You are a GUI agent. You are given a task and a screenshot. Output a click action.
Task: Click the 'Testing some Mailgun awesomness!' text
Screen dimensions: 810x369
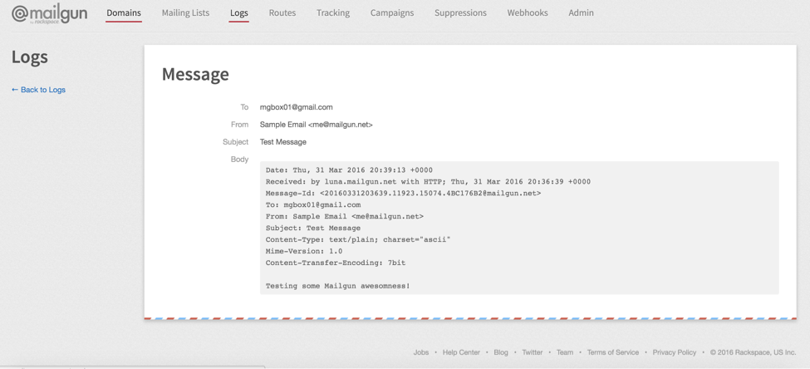click(x=338, y=286)
